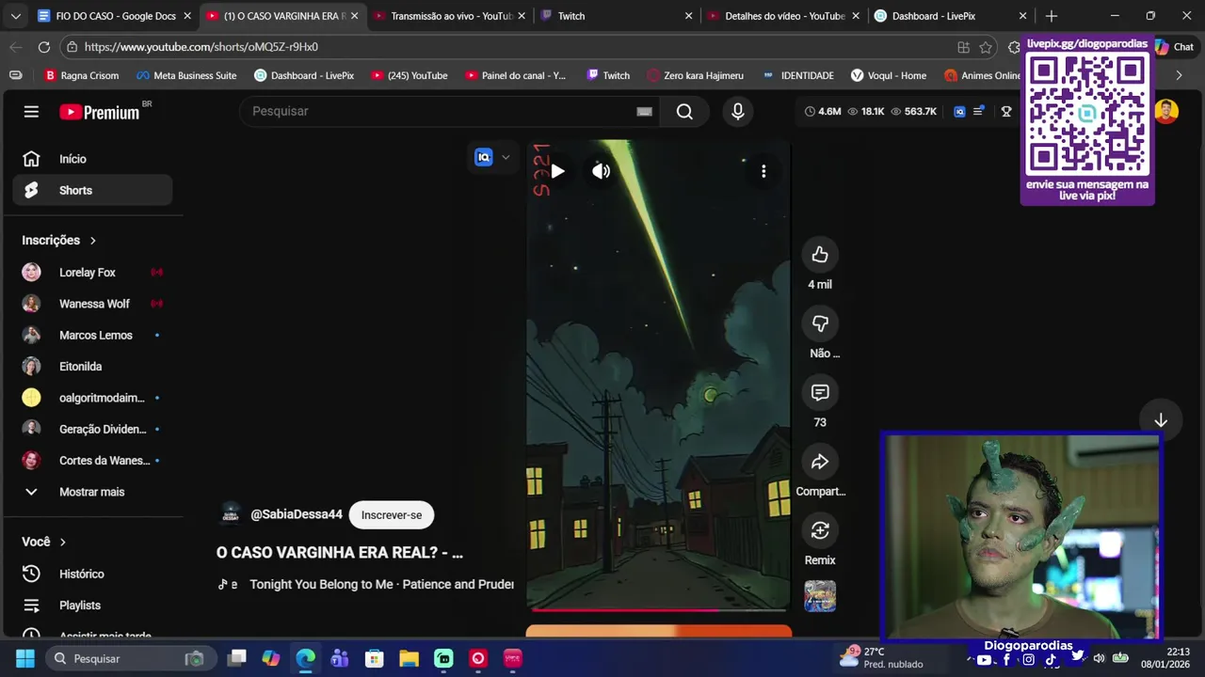This screenshot has width=1205, height=677.
Task: Reload the page
Action: 44,47
